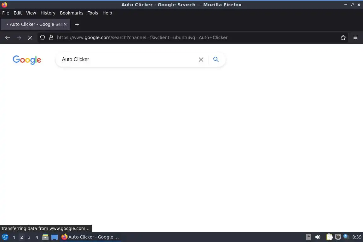Screen dimensions: 363x242
Task: Open a new tab
Action: pos(77,24)
